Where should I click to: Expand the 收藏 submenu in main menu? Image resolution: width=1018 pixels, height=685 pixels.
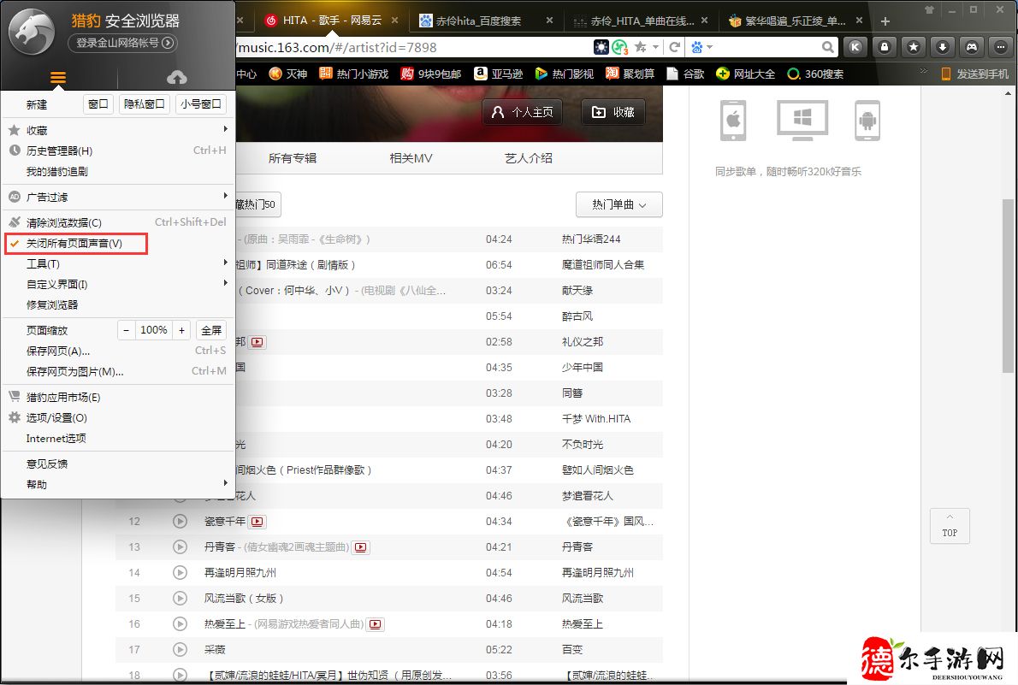(117, 130)
